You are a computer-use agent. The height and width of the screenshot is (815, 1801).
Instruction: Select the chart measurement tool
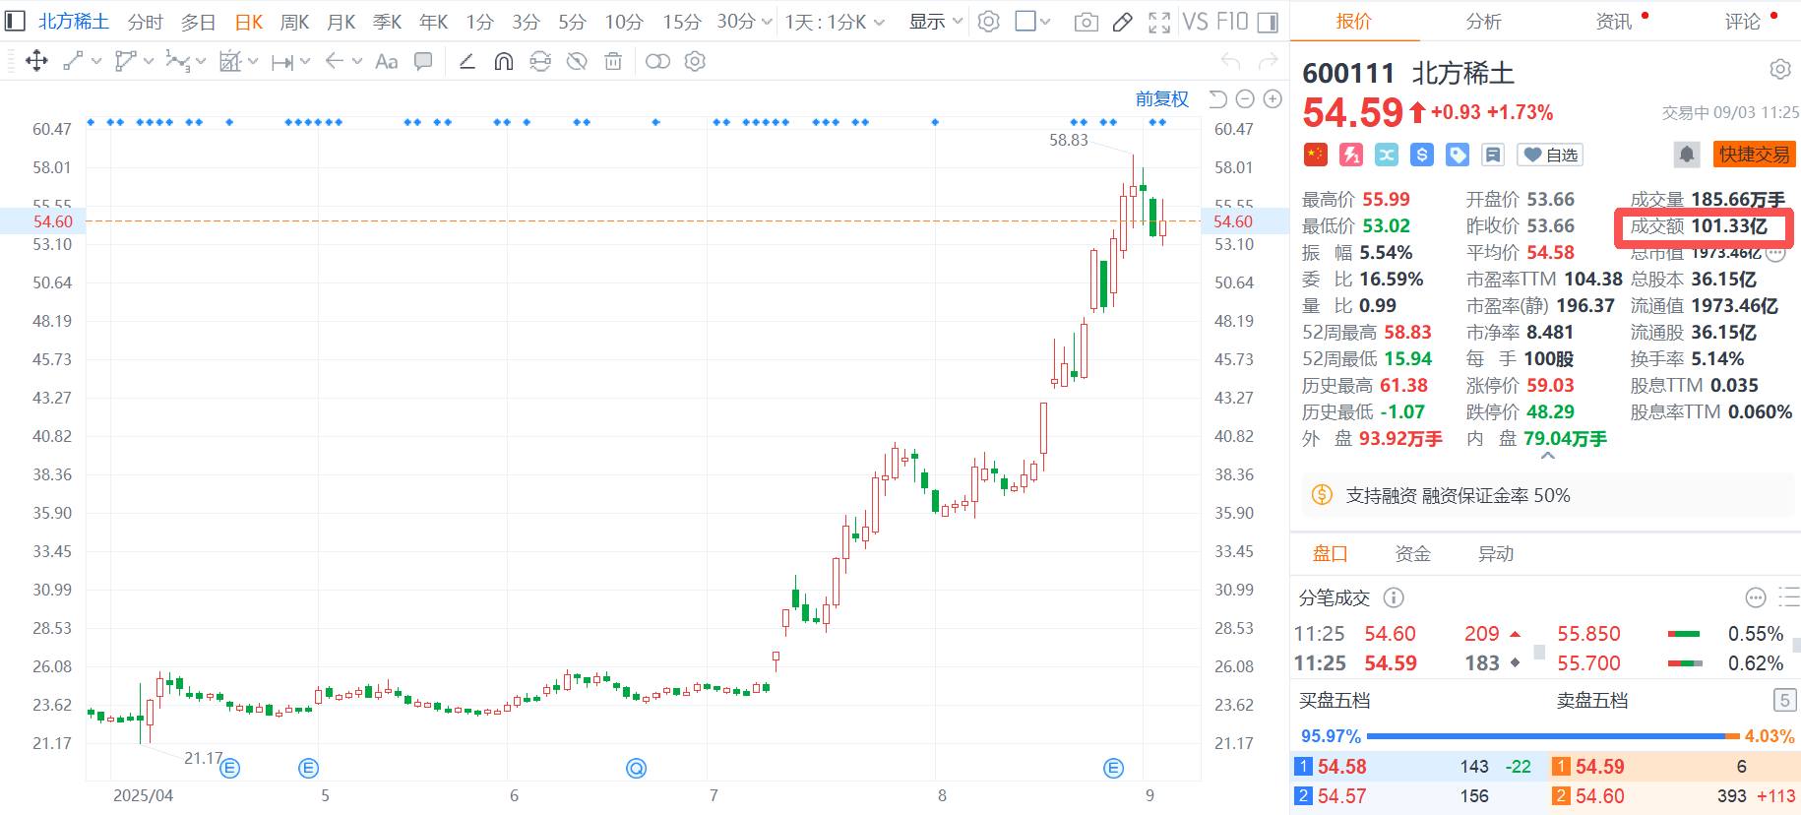tap(230, 61)
